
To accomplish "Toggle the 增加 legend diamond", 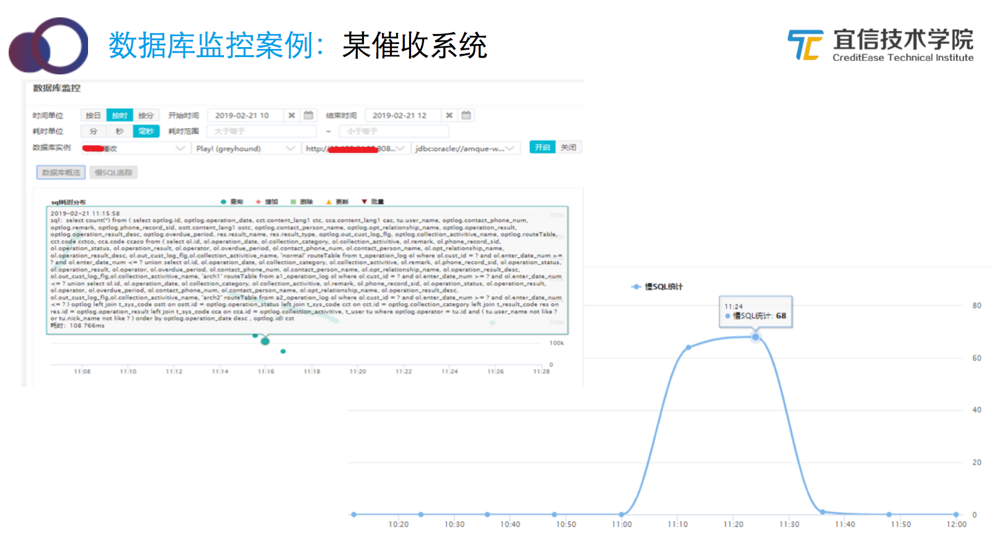I will (259, 201).
